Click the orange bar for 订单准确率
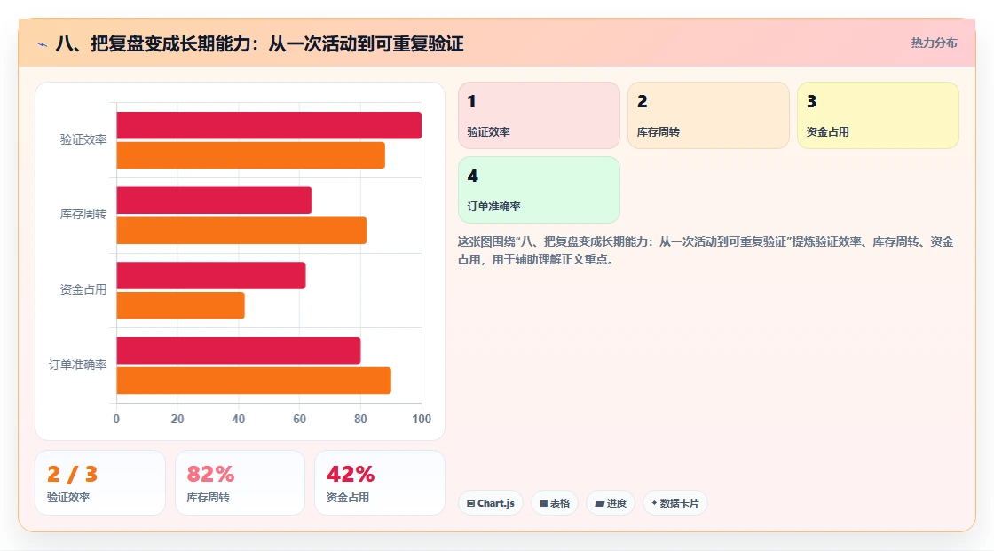This screenshot has width=994, height=551. coord(254,381)
